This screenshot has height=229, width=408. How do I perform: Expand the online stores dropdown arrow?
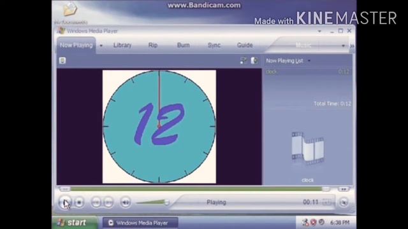pos(343,46)
